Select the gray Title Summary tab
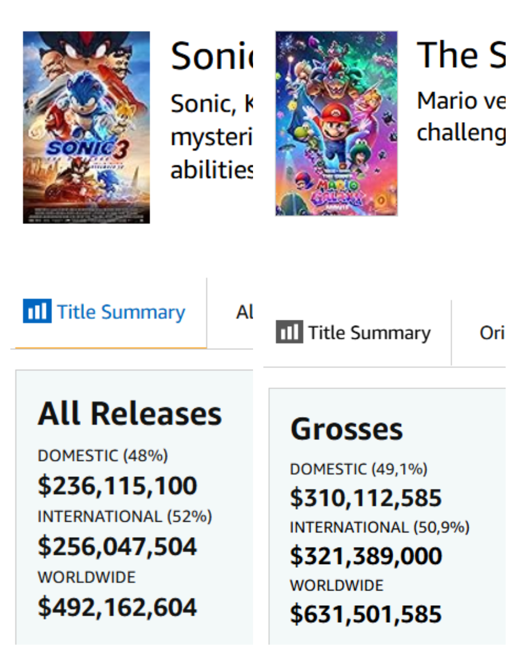Viewport: 516px width, 655px height. [369, 333]
